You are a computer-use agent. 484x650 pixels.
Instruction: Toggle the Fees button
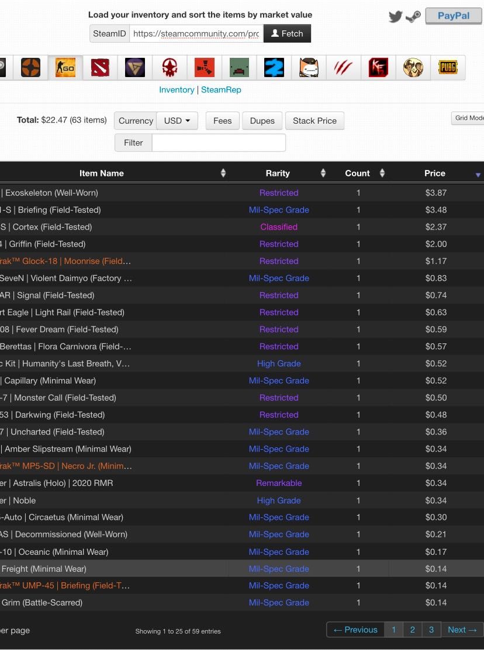223,121
